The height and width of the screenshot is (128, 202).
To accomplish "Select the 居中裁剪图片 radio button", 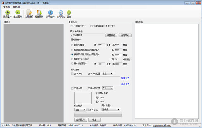I will 72,64.
